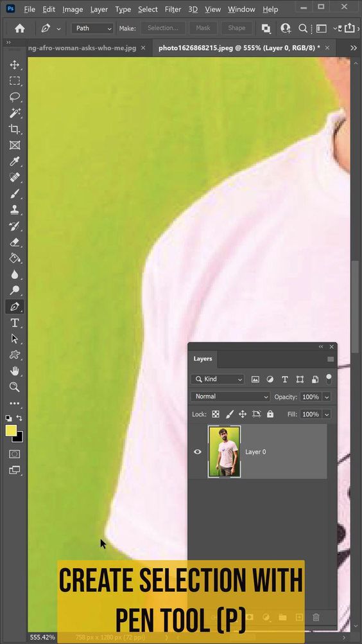Reset default foreground and background colors
Screen dimensions: 362x644
coord(8,418)
